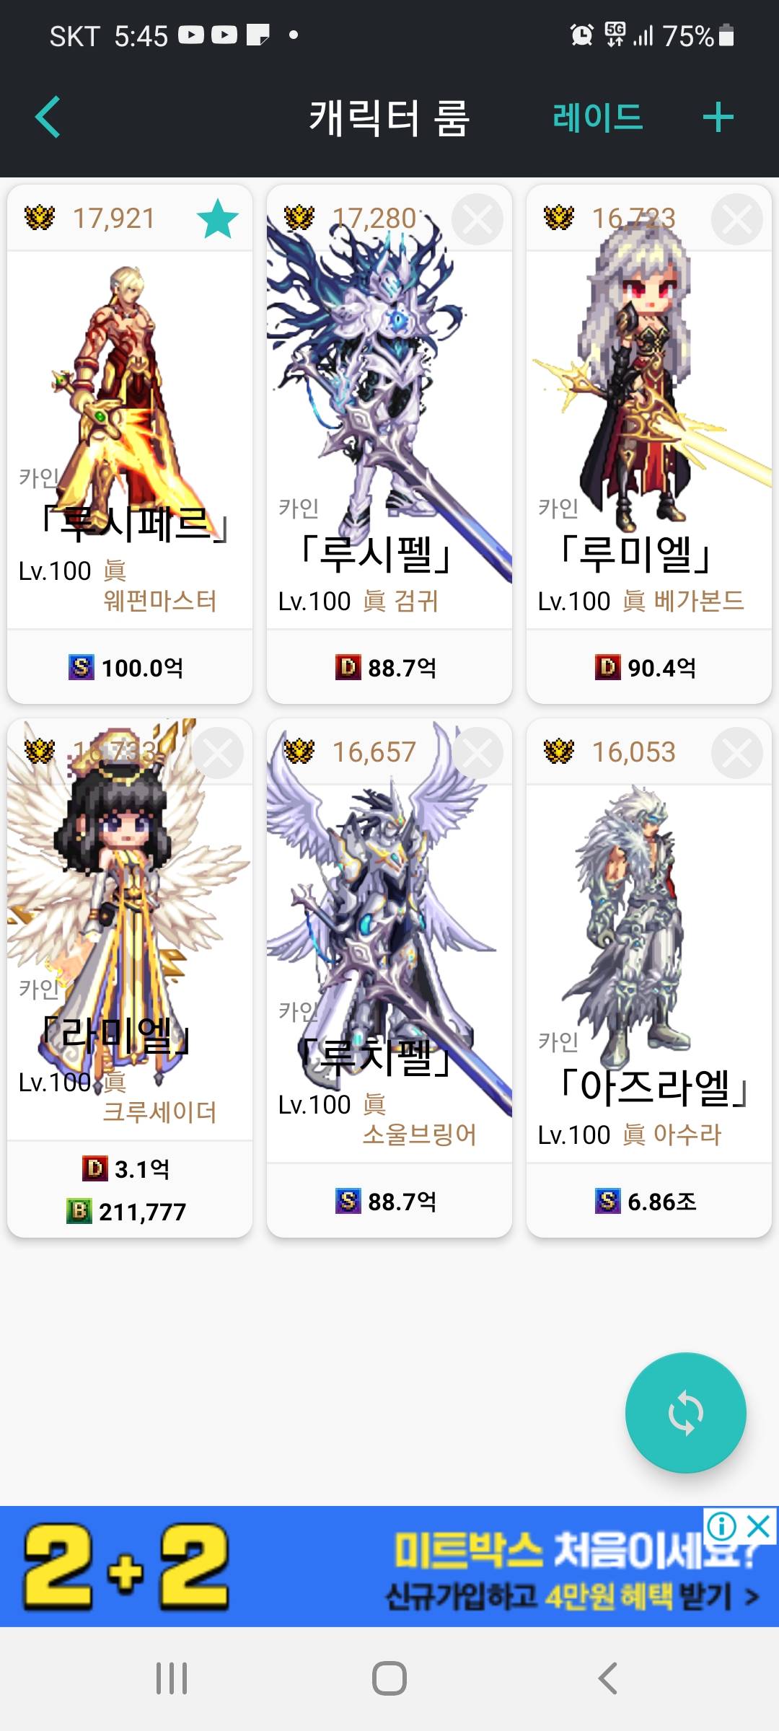
Task: Open the ad info icon
Action: (x=722, y=1525)
